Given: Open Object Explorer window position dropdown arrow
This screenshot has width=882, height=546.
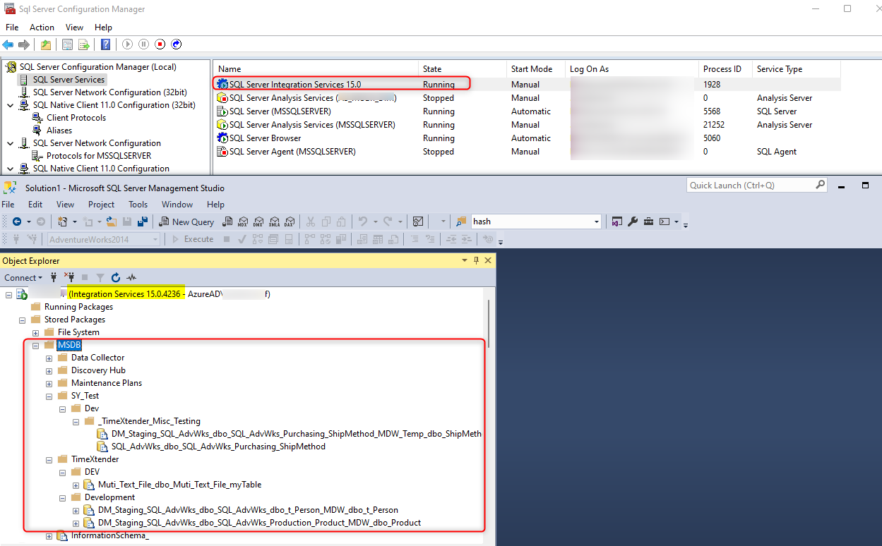Looking at the screenshot, I should [x=465, y=260].
